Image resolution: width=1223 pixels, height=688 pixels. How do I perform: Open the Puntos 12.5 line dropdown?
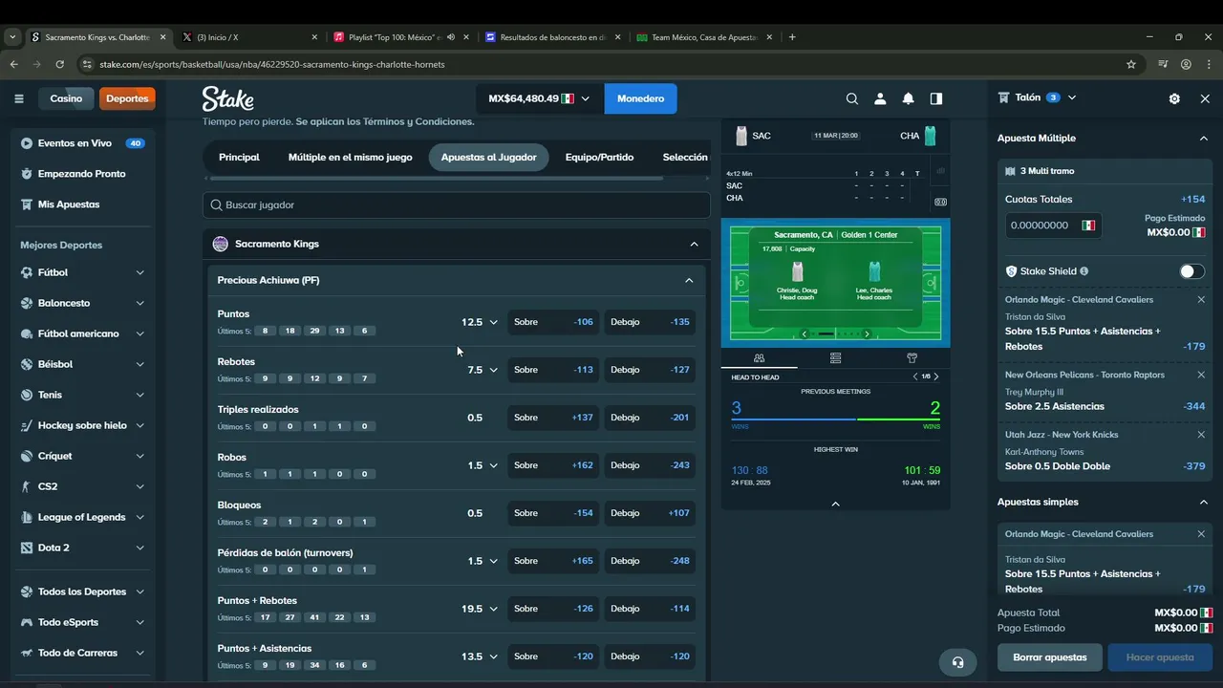[480, 322]
